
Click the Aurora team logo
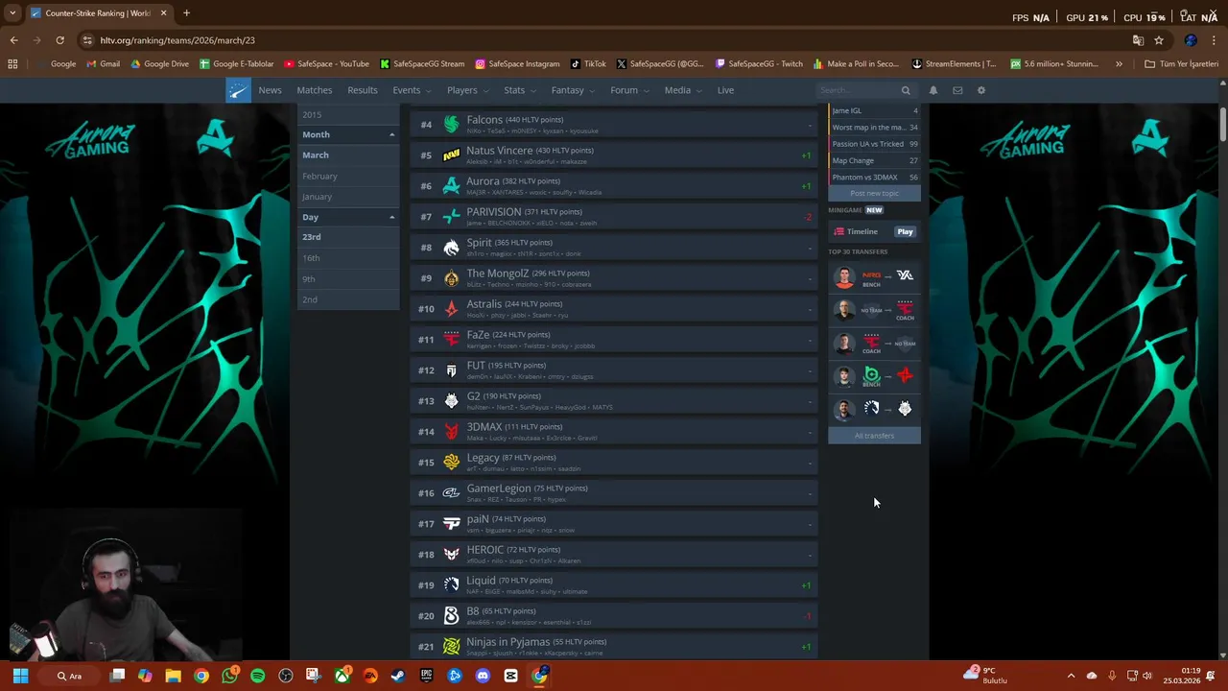[x=452, y=186]
